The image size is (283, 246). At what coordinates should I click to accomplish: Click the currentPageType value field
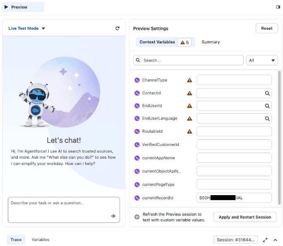point(234,184)
